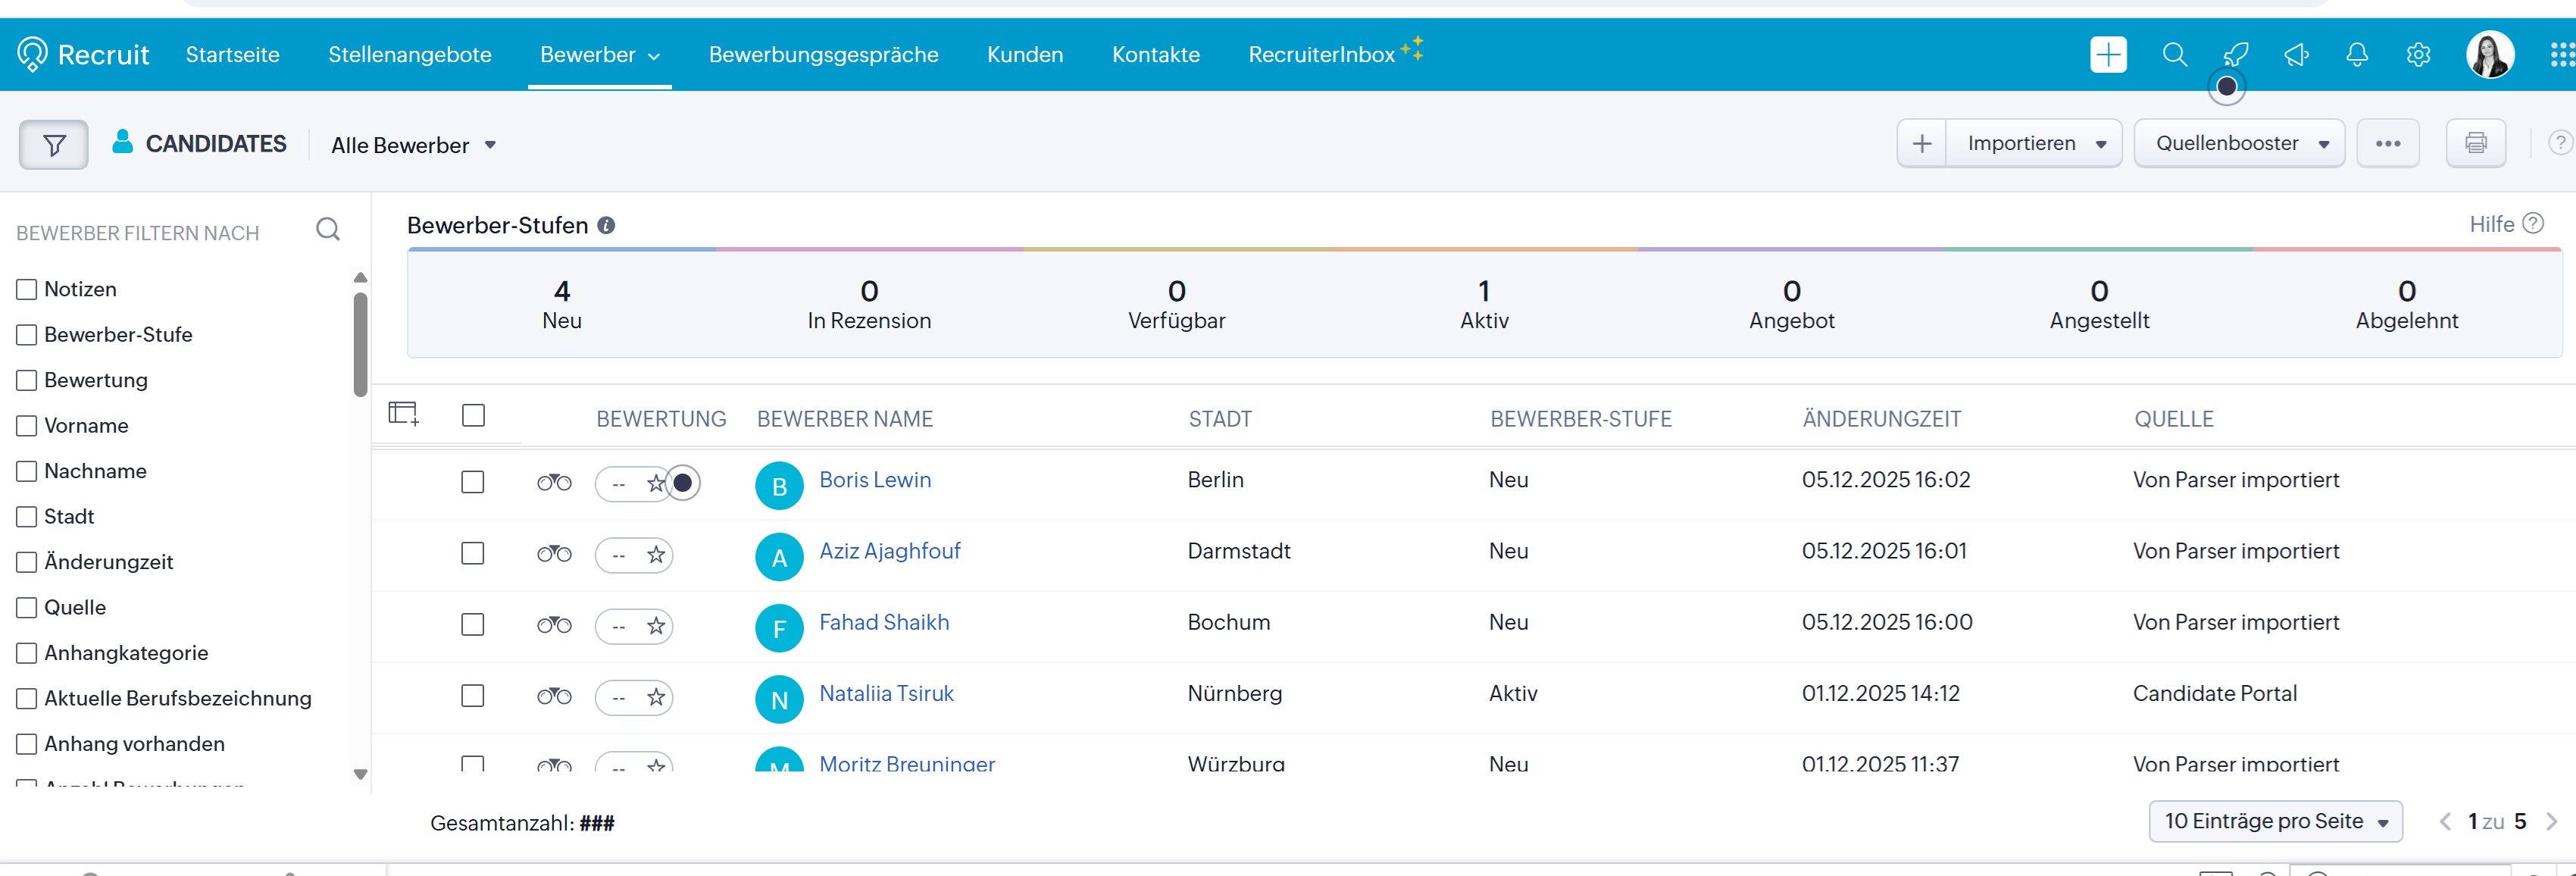Screen dimensions: 2576x876
Task: Select the checkbox for Fahad Shaikh row
Action: 472,625
